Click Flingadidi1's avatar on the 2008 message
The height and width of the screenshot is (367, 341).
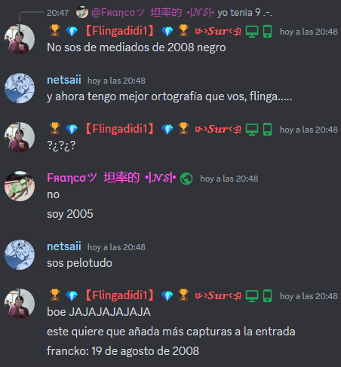point(20,39)
